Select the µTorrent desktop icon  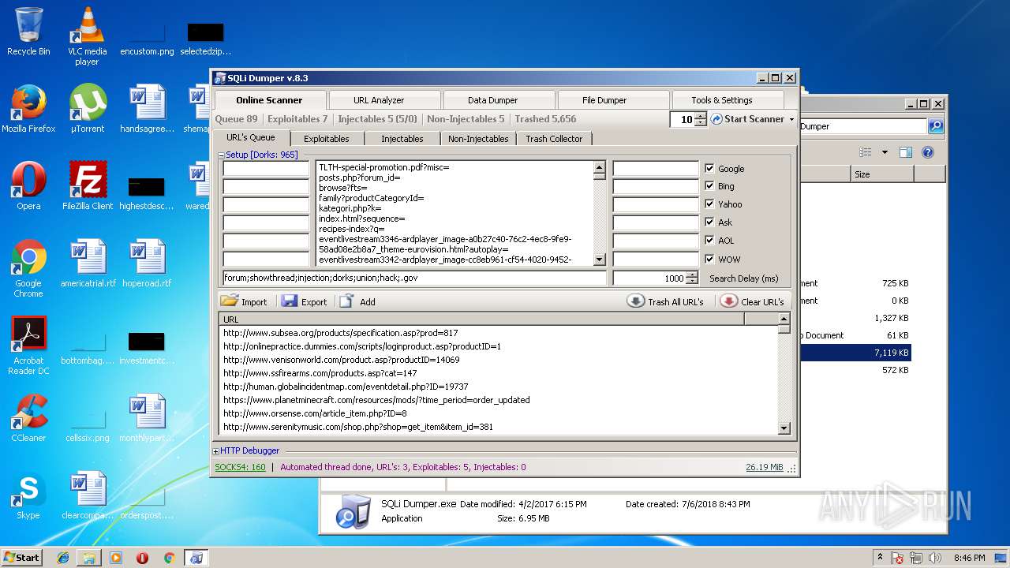tap(87, 109)
